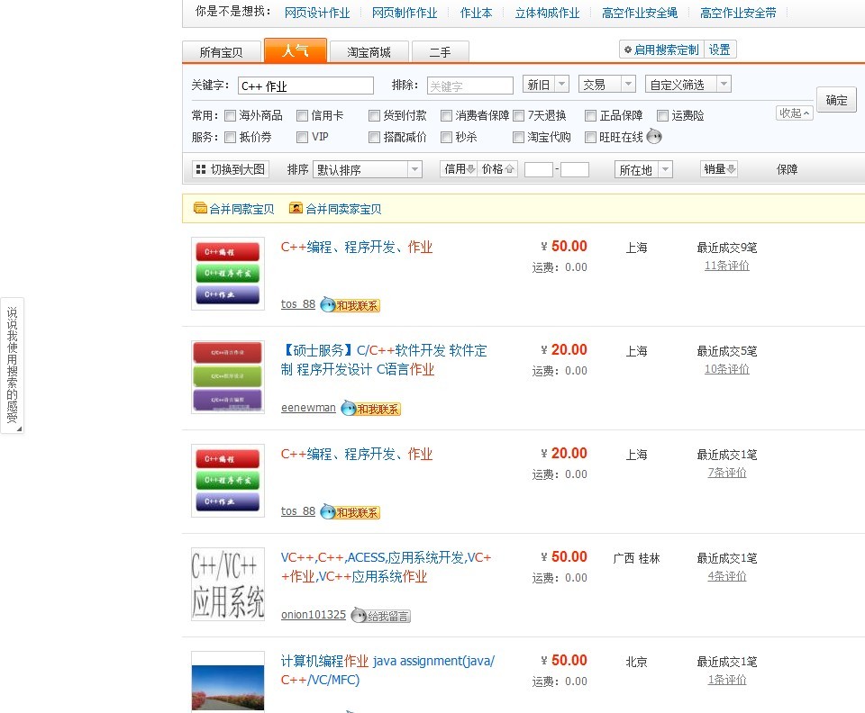The height and width of the screenshot is (713, 865).
Task: Open the 作业本 suggestion link
Action: pyautogui.click(x=476, y=13)
